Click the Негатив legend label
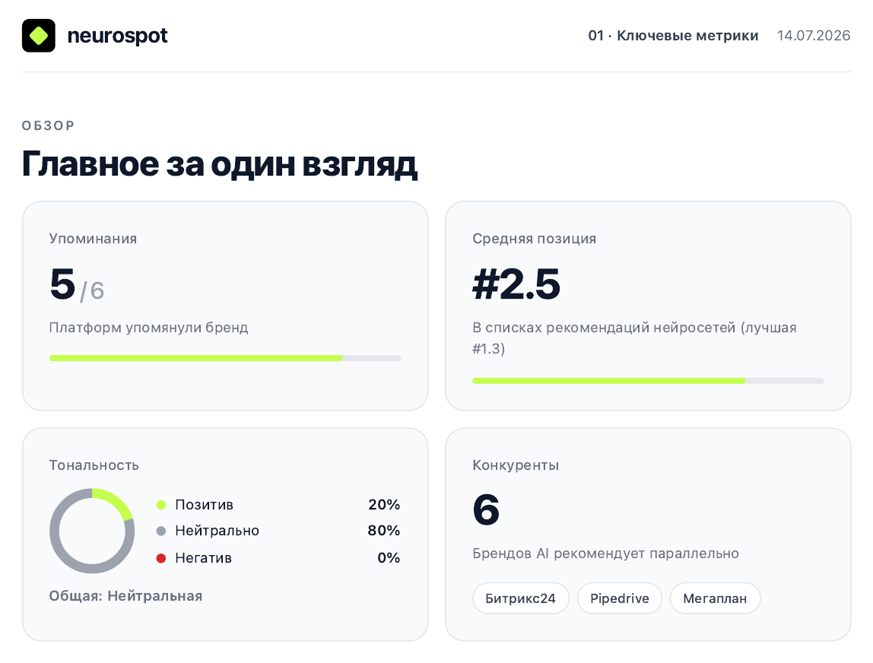This screenshot has height=663, width=873. pyautogui.click(x=203, y=558)
